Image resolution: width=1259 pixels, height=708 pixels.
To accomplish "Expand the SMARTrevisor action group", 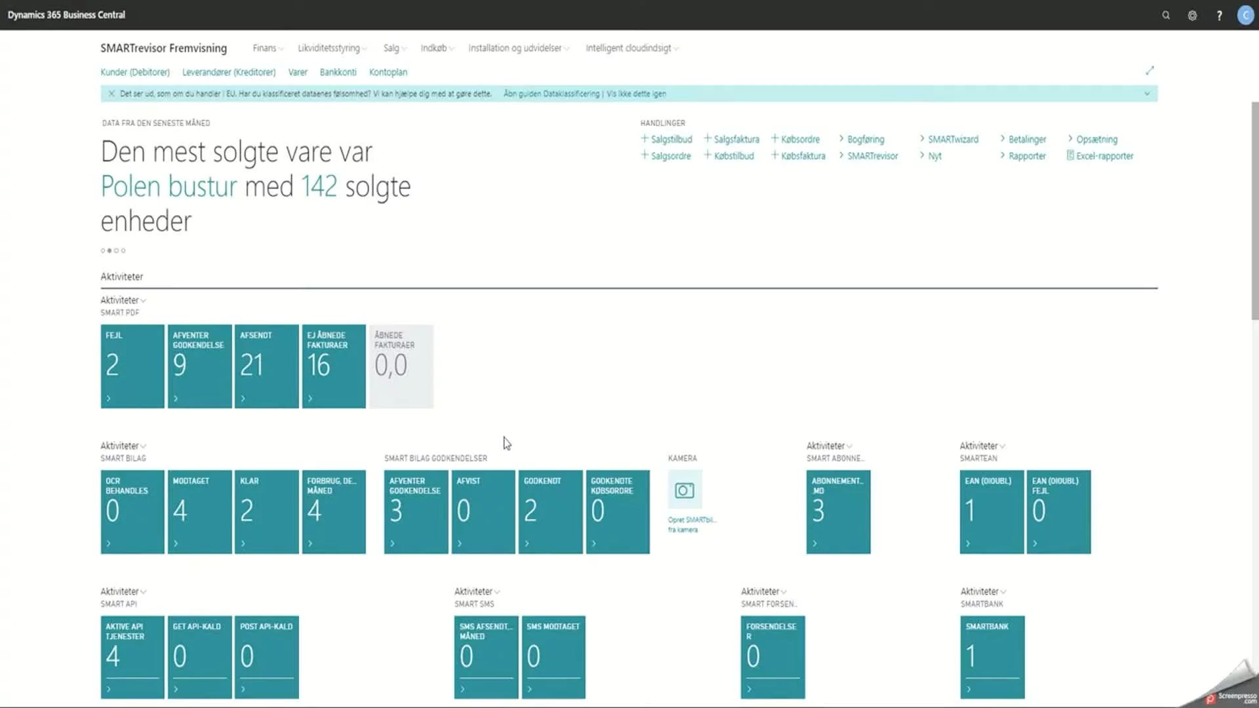I will [868, 156].
